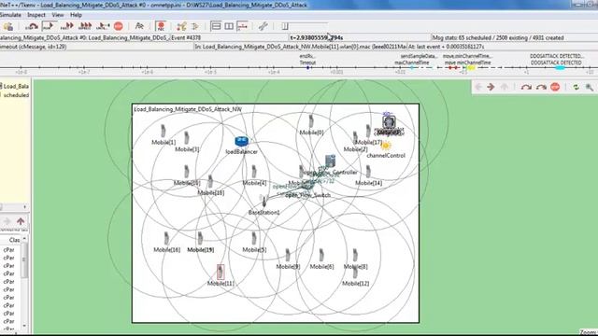Open the Simulate menu
This screenshot has height=336, width=598.
pyautogui.click(x=10, y=15)
